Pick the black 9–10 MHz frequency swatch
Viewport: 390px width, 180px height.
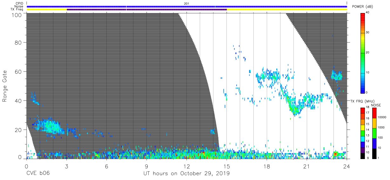[x=363, y=155]
